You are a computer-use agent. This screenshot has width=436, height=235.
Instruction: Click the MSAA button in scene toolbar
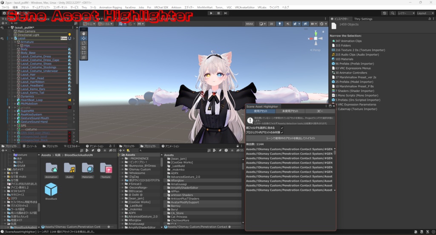250,24
